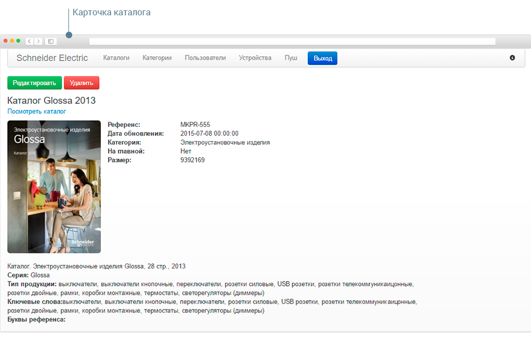
Task: Toggle the browser sidebar icon
Action: click(50, 41)
